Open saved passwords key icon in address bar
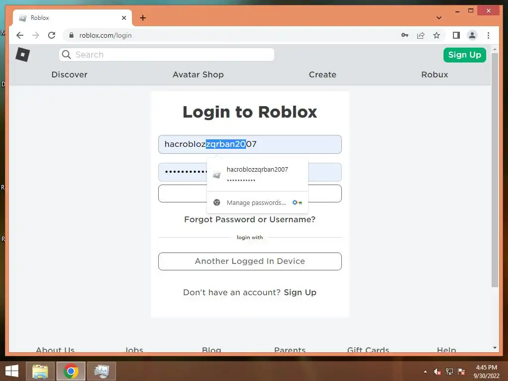This screenshot has width=508, height=381. point(405,35)
